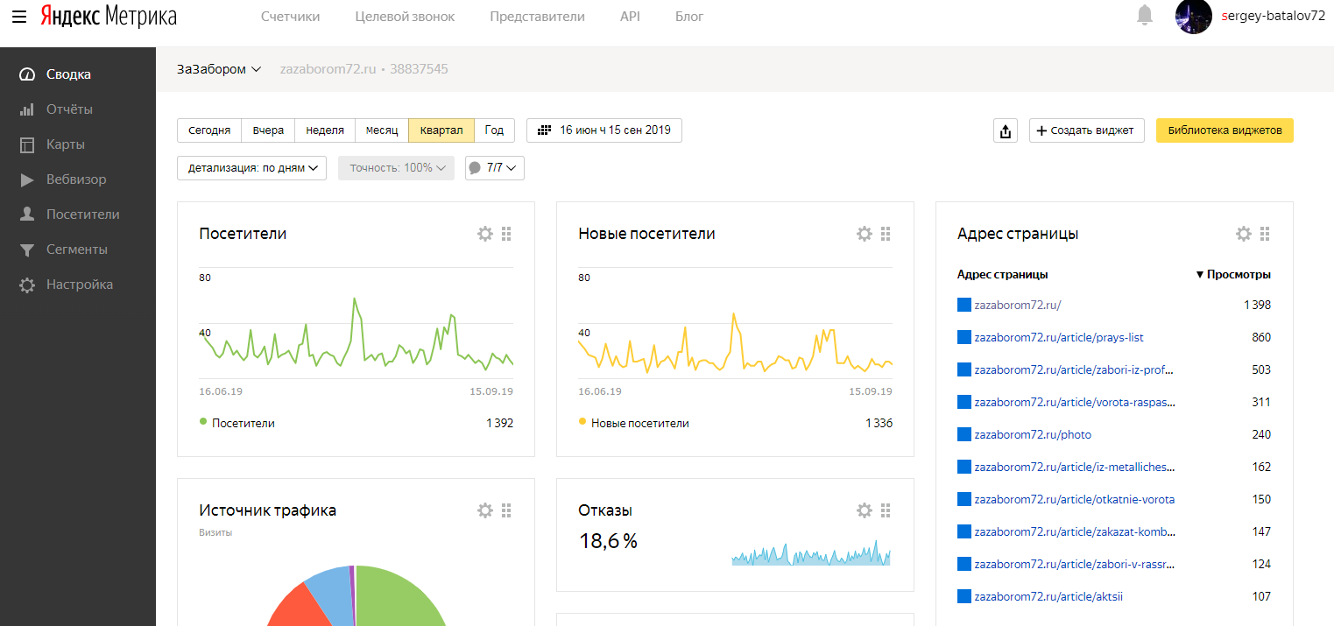Click drag handle of Источник трафика widget
This screenshot has width=1334, height=626.
point(506,510)
